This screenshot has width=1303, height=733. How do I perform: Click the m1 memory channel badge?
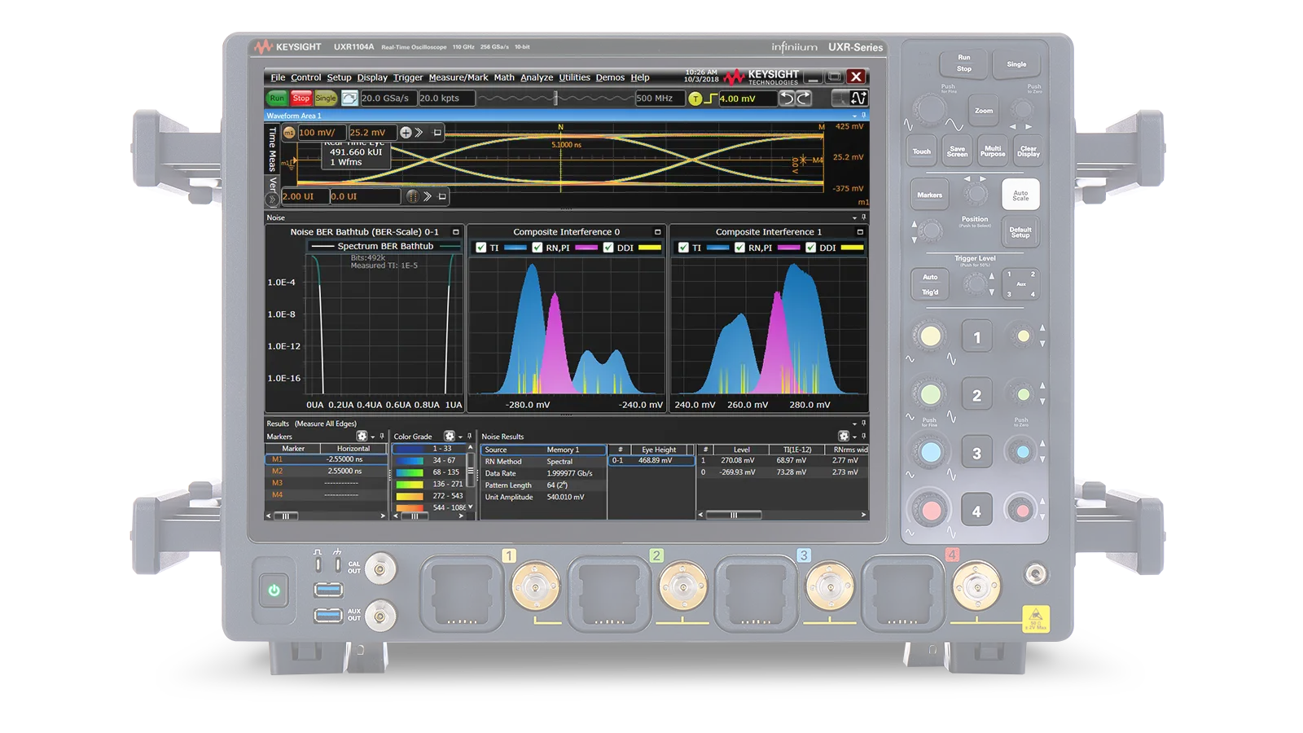coord(288,133)
